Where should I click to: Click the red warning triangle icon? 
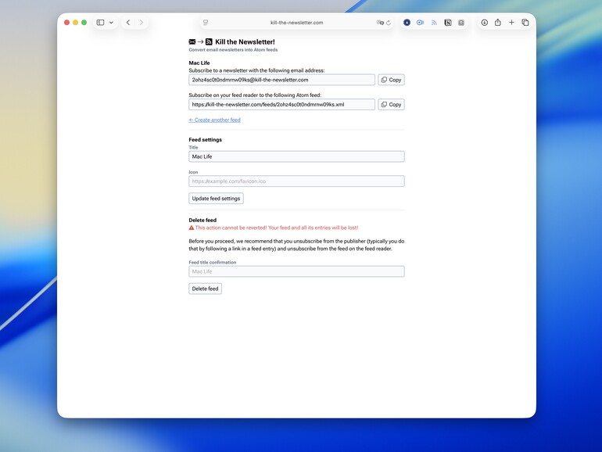192,228
